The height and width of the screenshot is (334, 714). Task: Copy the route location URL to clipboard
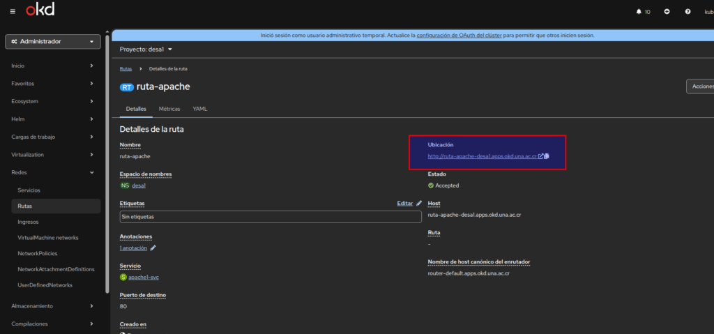[547, 156]
